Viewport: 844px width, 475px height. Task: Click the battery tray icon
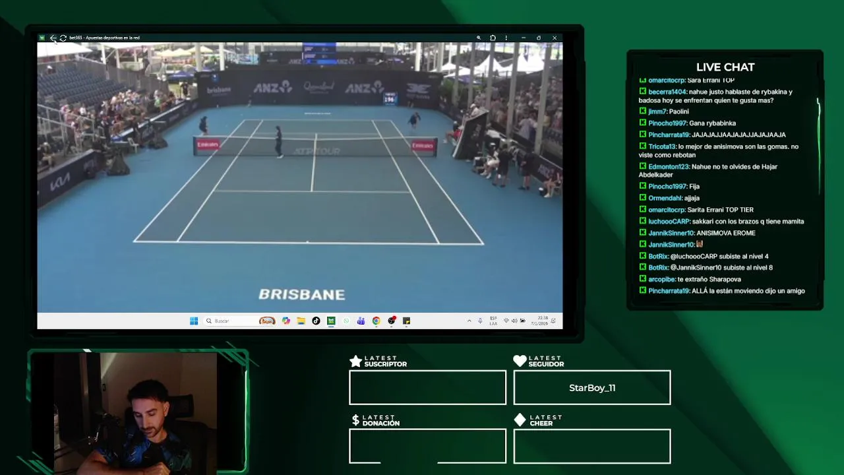(522, 321)
